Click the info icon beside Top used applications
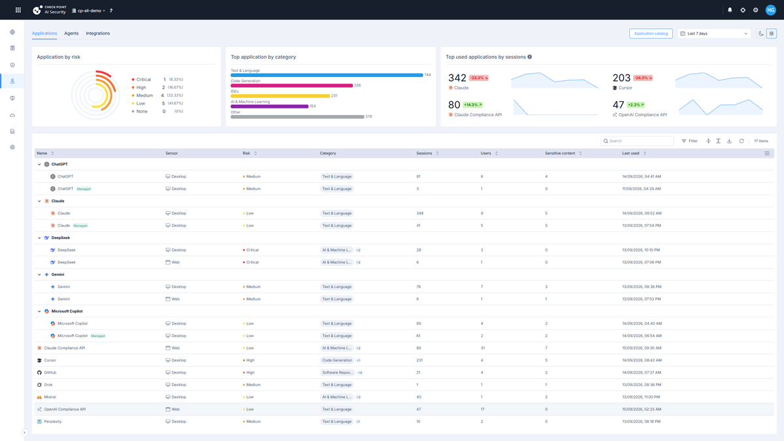 [x=530, y=57]
